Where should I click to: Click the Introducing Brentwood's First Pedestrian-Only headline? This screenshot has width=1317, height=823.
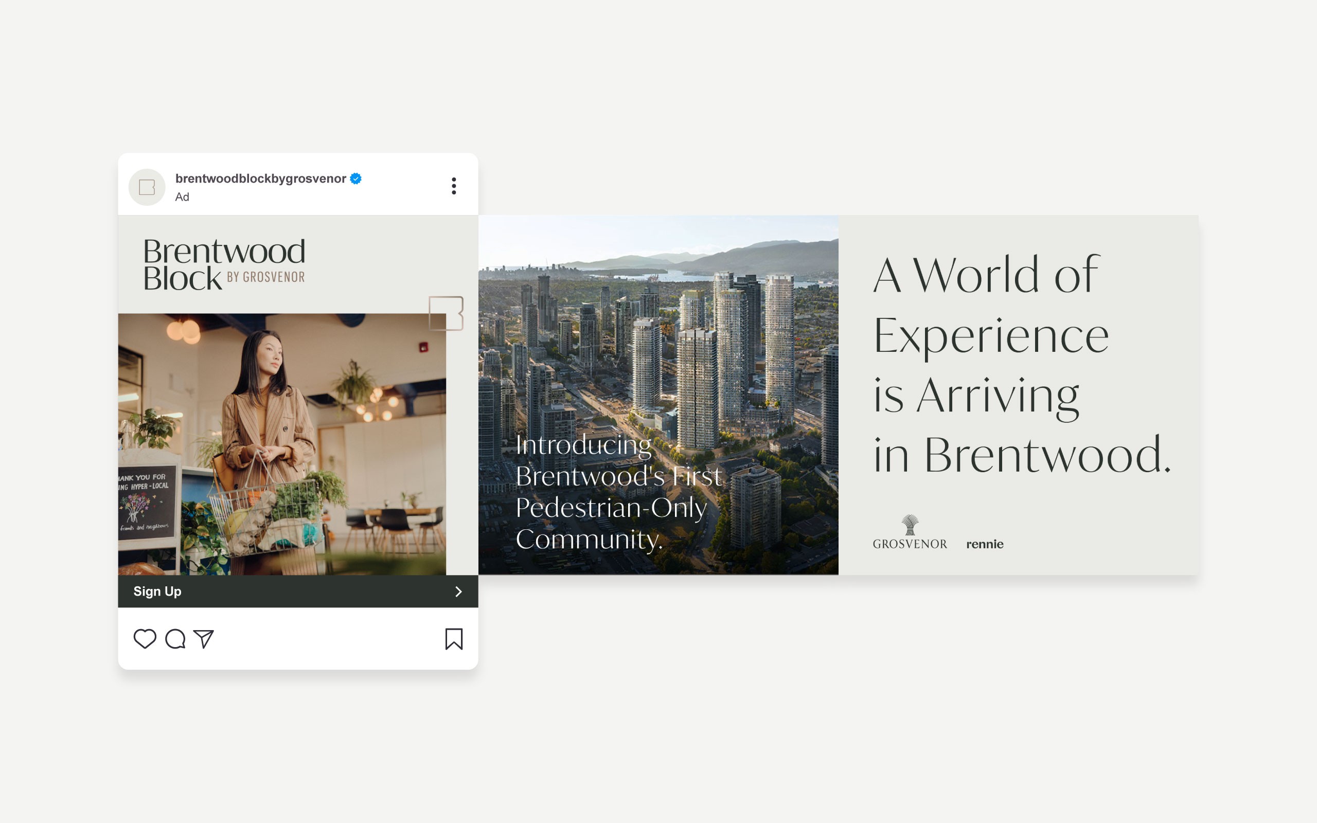coord(618,492)
